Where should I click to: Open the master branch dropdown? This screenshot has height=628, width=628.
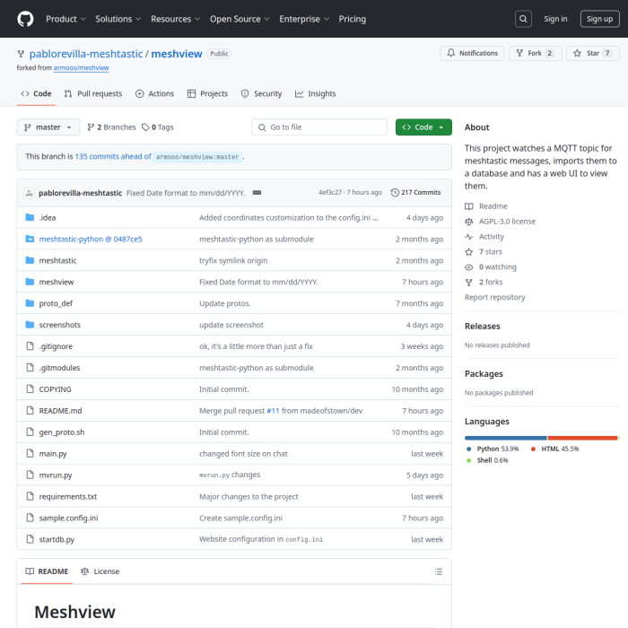point(48,127)
